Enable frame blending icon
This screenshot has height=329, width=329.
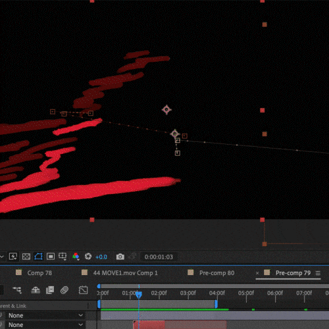pyautogui.click(x=50, y=290)
